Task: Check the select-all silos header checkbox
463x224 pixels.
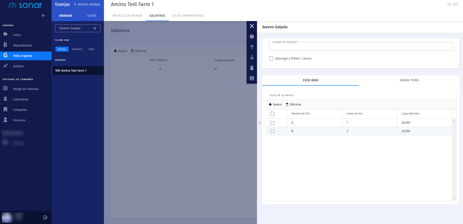Action: 272,114
